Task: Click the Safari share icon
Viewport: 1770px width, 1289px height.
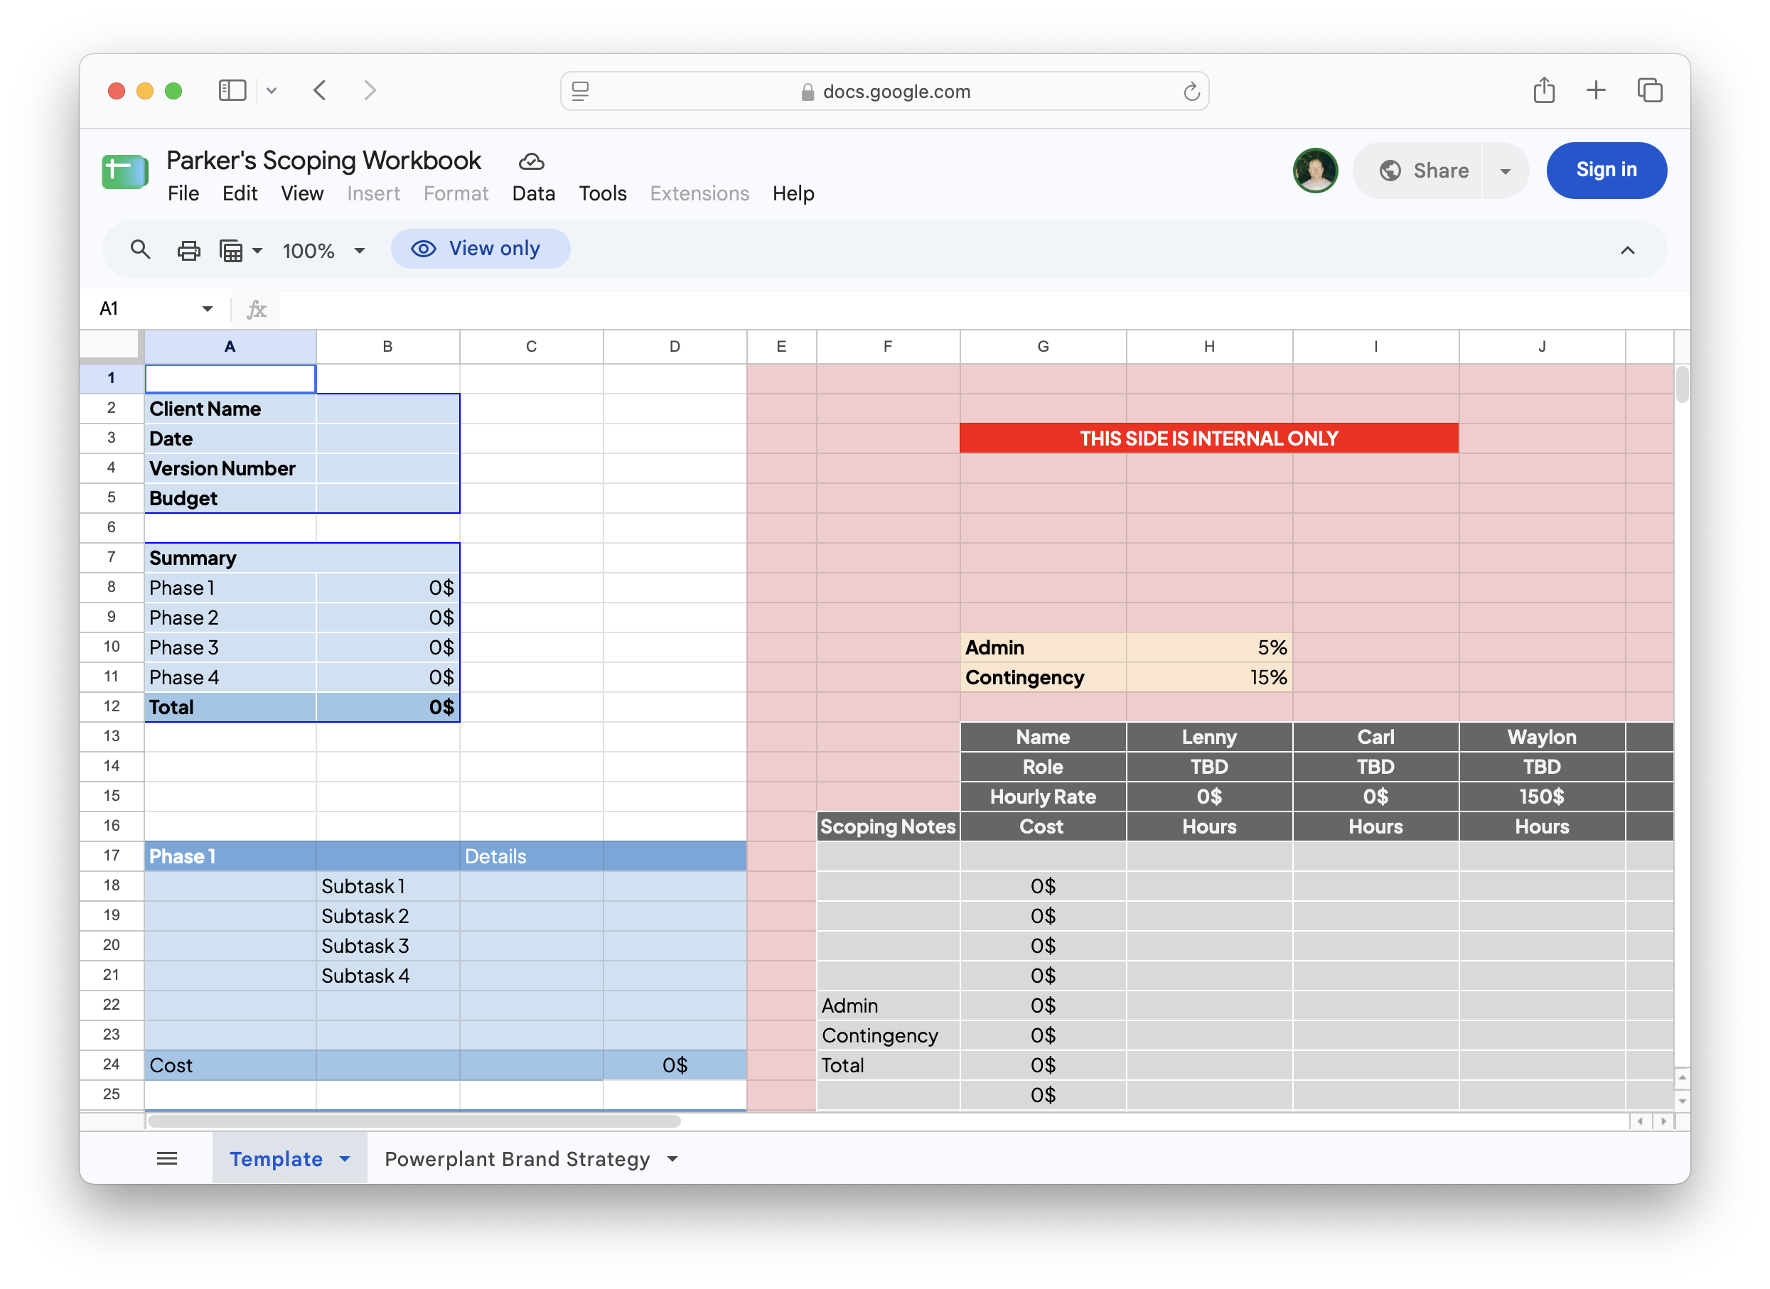Action: coord(1544,90)
